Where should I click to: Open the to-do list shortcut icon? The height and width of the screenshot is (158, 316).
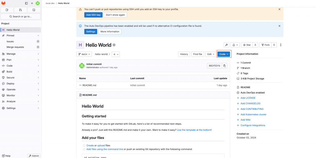34,10
